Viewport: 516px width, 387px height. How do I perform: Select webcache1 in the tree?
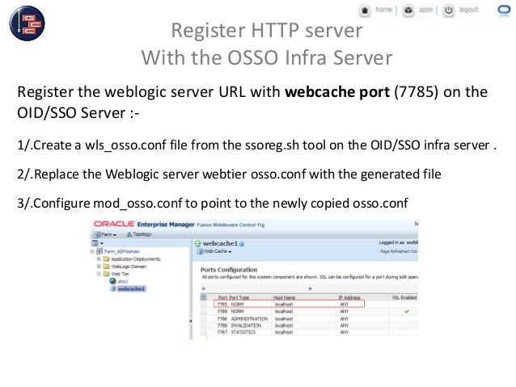[131, 289]
